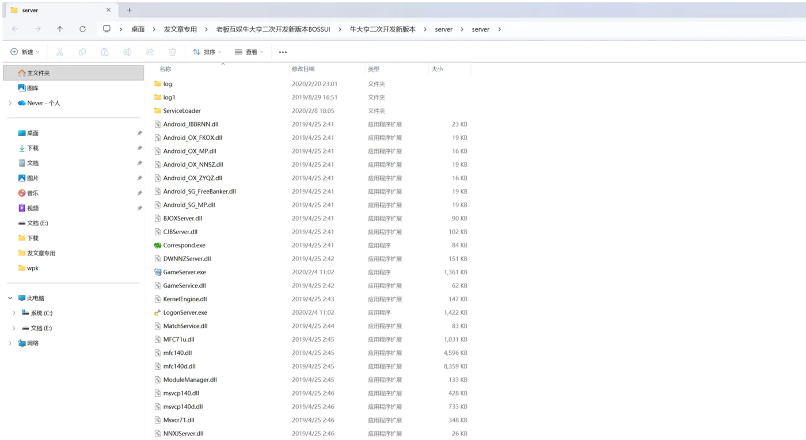Open a new tab with plus button
The width and height of the screenshot is (806, 440).
pyautogui.click(x=129, y=10)
